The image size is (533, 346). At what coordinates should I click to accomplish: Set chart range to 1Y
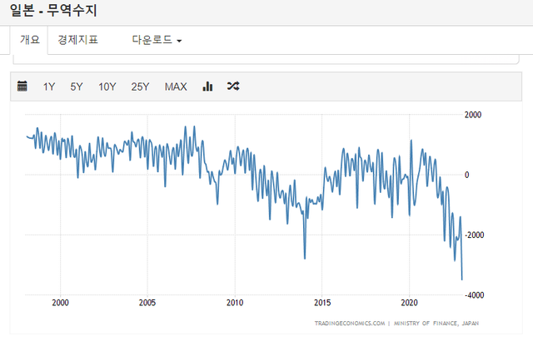[x=49, y=86]
